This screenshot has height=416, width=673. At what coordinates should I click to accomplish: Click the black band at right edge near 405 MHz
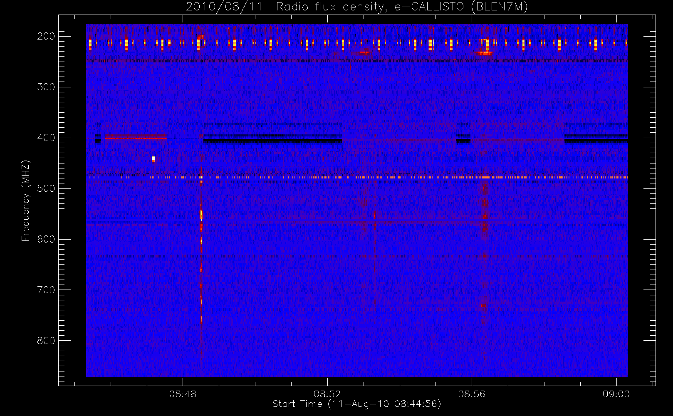[x=596, y=141]
